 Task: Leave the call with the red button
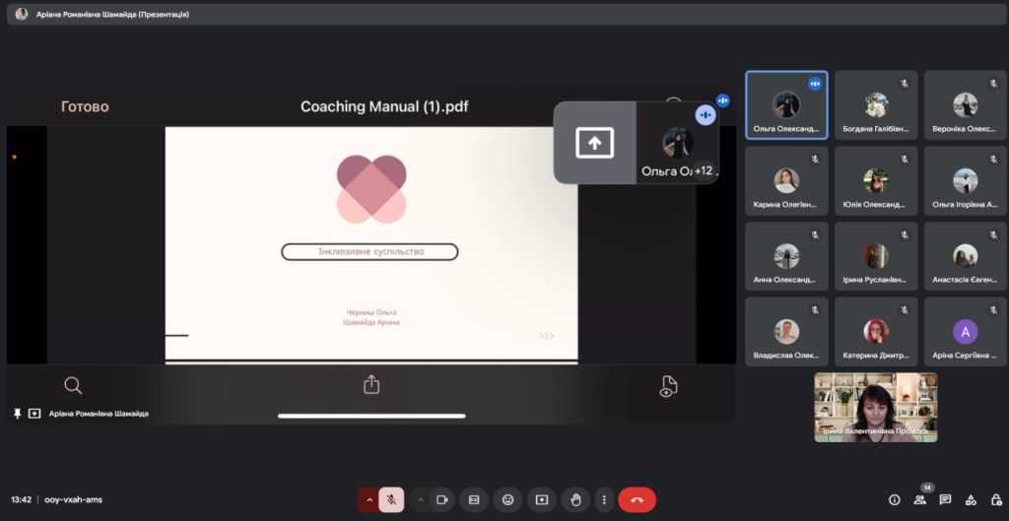click(x=637, y=499)
